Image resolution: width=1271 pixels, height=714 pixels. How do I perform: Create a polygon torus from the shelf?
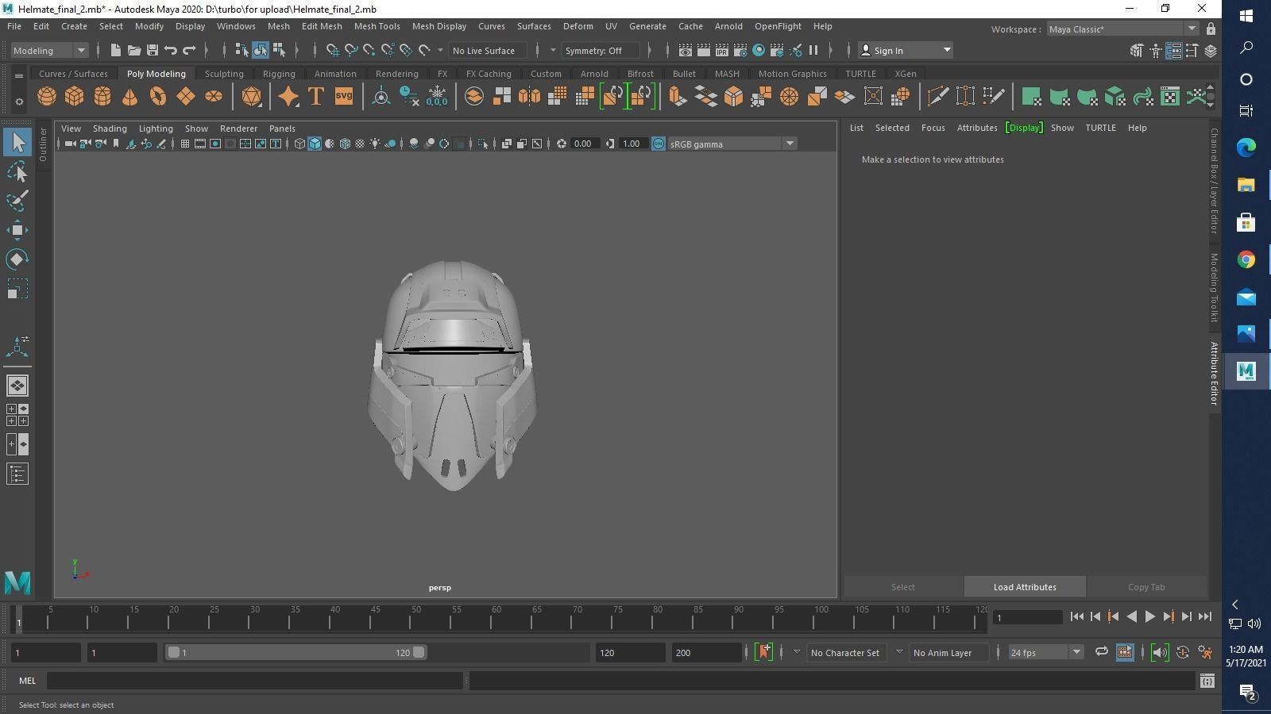click(x=158, y=97)
